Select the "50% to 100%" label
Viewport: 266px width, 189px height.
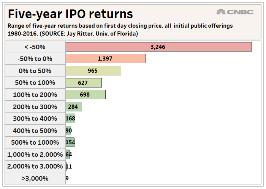(x=35, y=83)
